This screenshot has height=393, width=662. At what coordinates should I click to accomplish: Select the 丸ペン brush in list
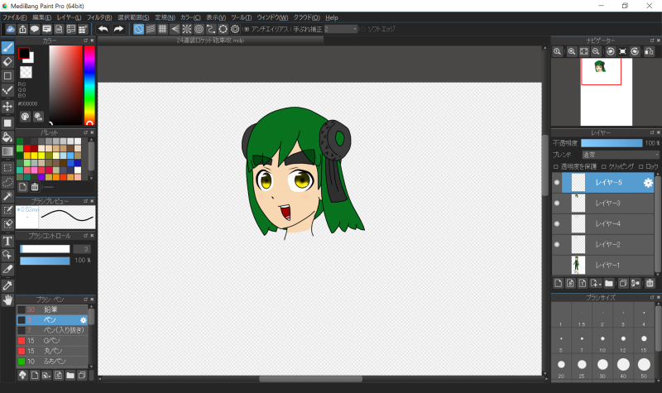(x=51, y=351)
